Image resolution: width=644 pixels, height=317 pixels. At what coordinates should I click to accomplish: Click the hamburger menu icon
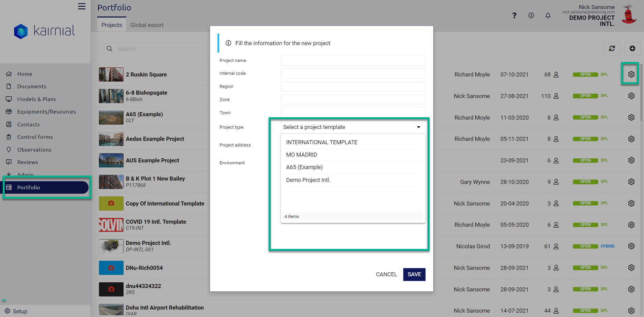[81, 6]
